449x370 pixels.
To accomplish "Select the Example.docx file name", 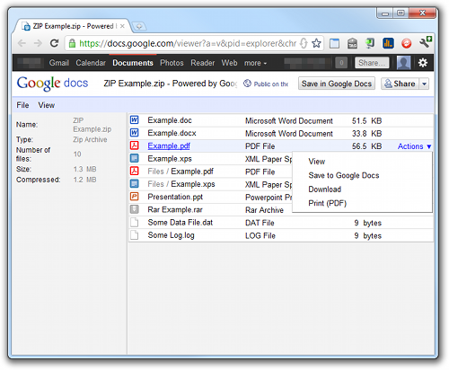I will click(x=172, y=133).
